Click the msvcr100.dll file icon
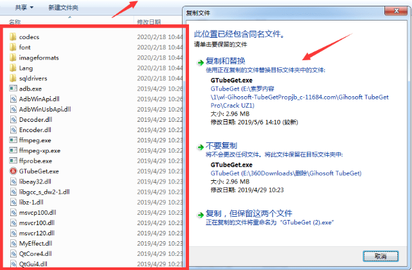 (x=13, y=223)
